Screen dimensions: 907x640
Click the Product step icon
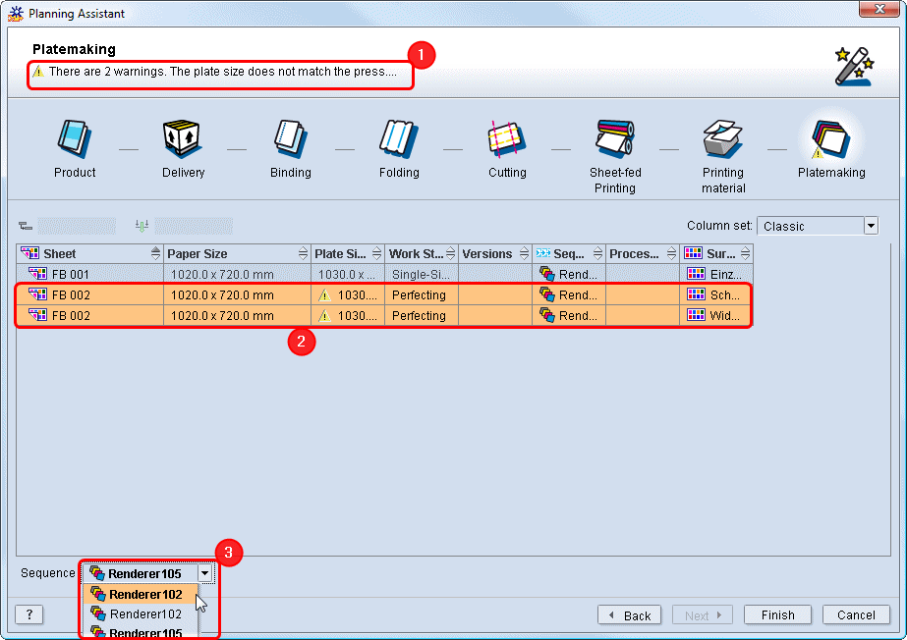(75, 138)
